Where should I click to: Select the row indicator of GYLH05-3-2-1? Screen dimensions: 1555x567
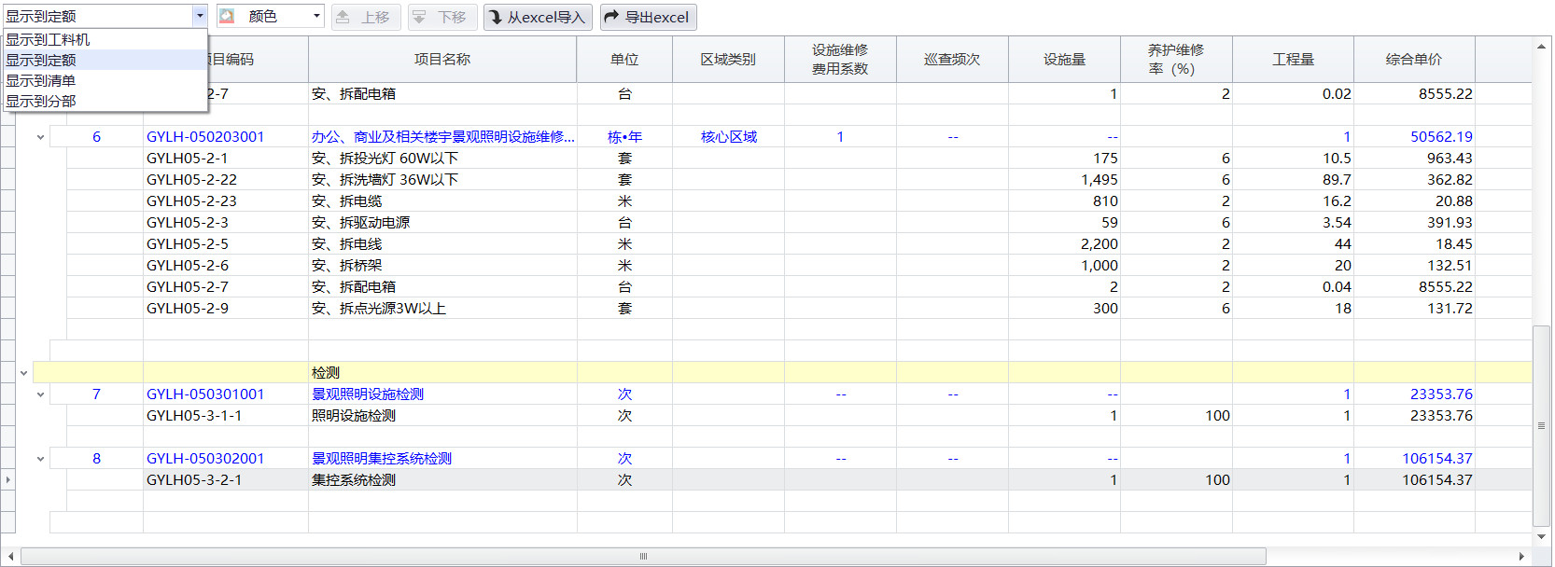tap(8, 480)
